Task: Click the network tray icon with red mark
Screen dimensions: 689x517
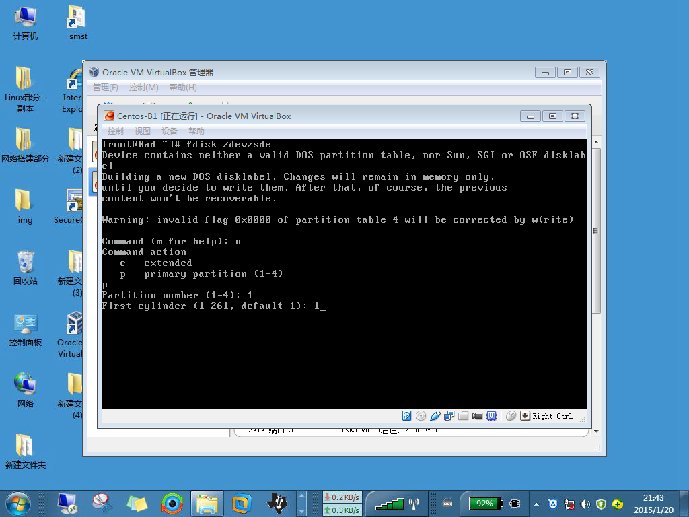Action: [x=569, y=504]
